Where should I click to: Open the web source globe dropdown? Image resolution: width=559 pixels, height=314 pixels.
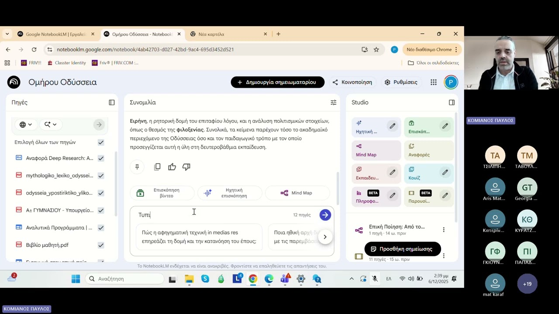click(26, 124)
